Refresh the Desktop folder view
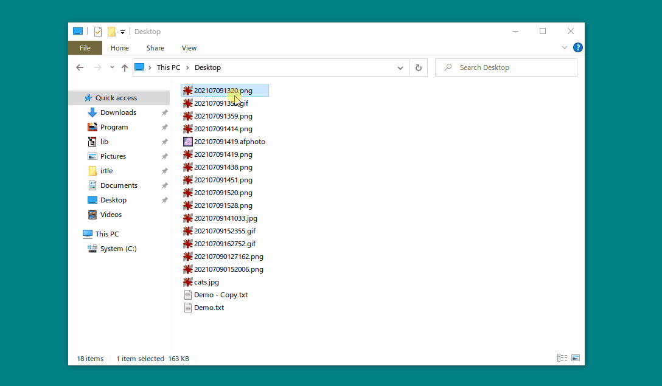The image size is (662, 386). pos(419,67)
